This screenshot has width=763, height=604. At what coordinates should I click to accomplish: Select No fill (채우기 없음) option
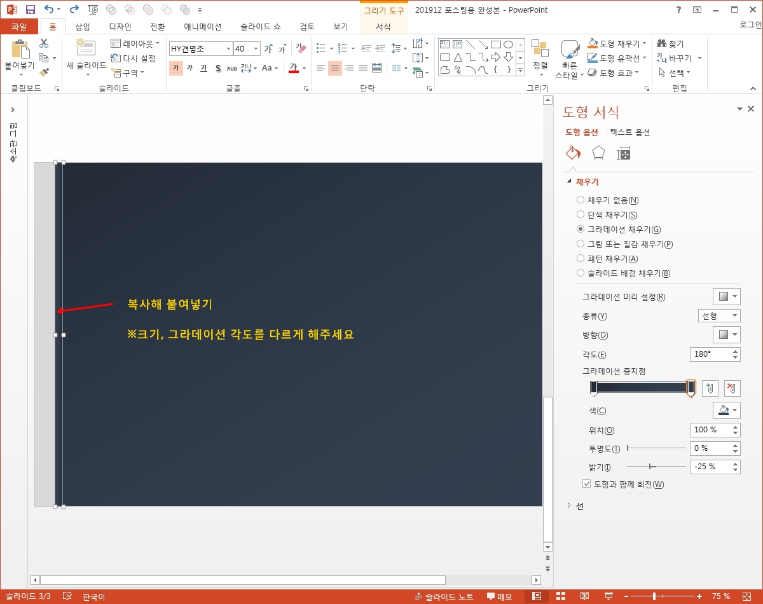[607, 200]
